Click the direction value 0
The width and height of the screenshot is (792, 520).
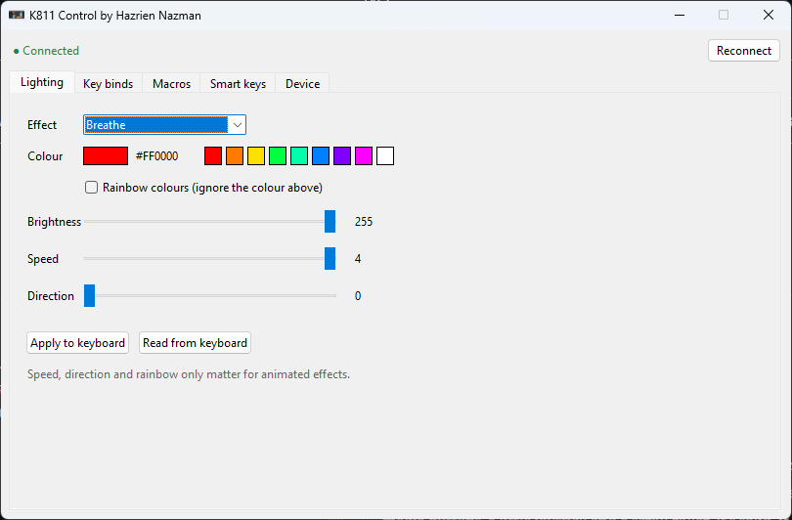[358, 296]
